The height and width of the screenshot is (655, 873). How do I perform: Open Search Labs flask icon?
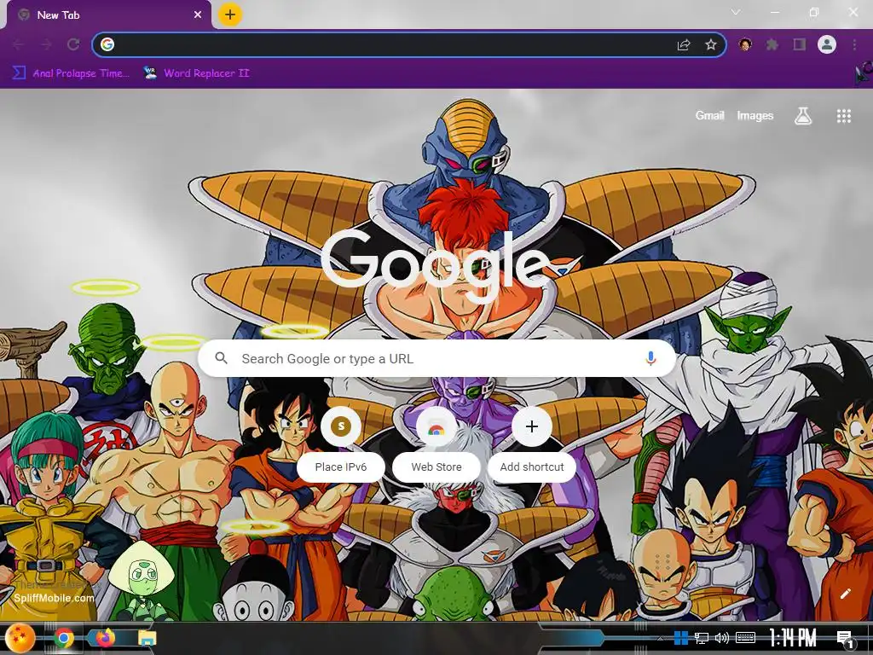coord(802,116)
